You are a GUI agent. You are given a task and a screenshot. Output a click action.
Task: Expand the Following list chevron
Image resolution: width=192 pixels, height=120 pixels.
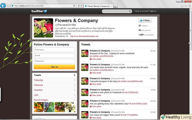[x=74, y=80]
